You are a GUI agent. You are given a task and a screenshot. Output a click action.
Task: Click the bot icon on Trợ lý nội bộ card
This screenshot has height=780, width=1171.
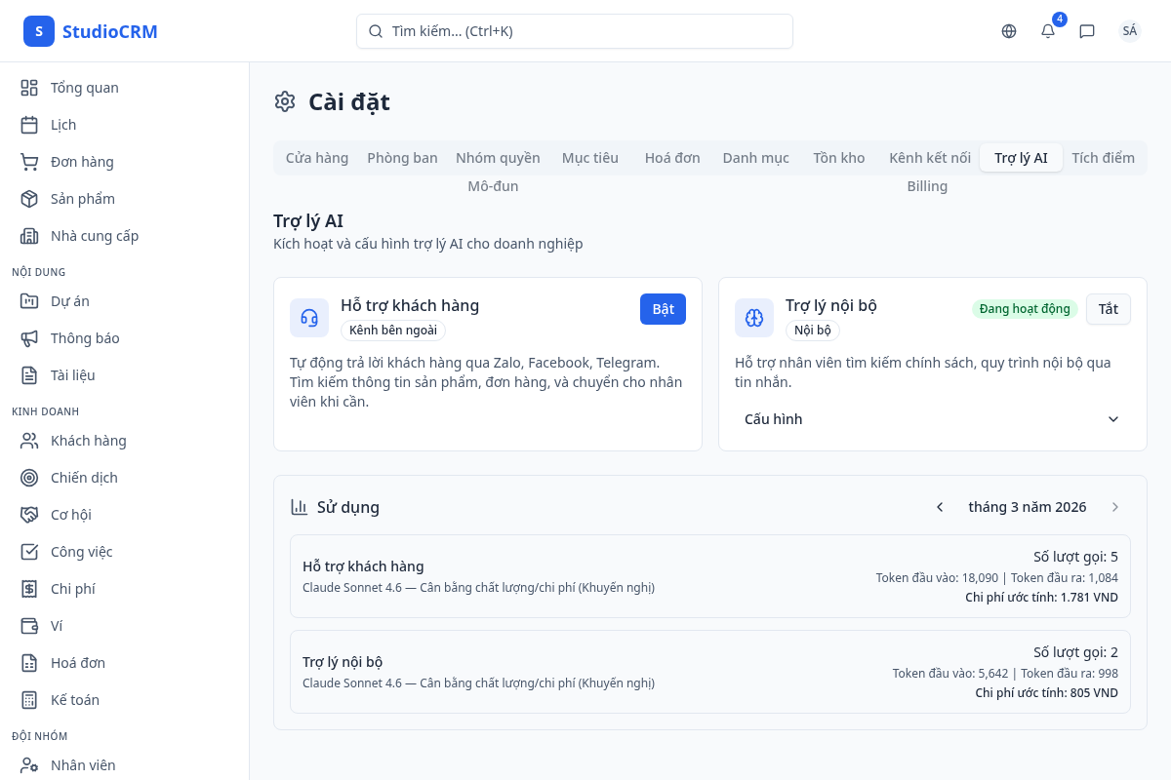click(x=754, y=318)
